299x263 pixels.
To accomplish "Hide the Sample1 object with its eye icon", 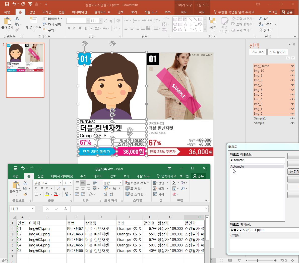I will tap(292, 118).
